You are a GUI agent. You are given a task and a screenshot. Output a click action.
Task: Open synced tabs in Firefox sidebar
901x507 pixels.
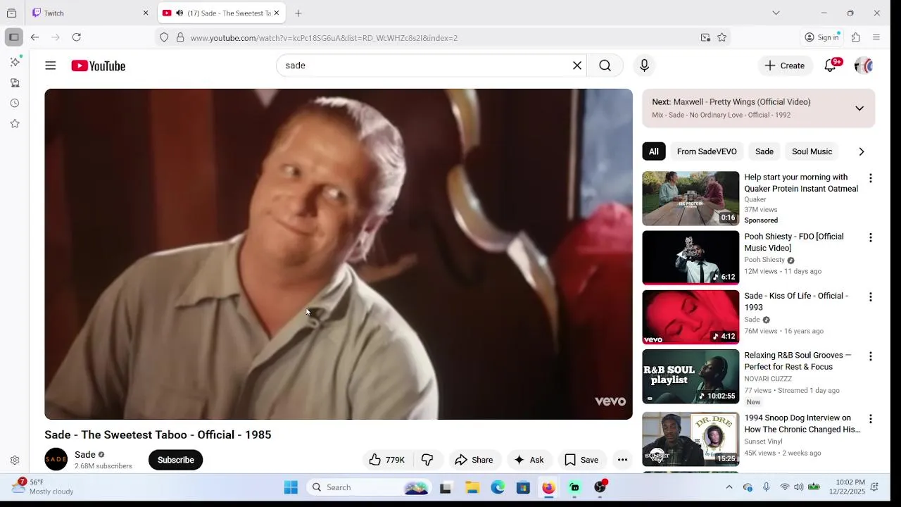pos(15,82)
